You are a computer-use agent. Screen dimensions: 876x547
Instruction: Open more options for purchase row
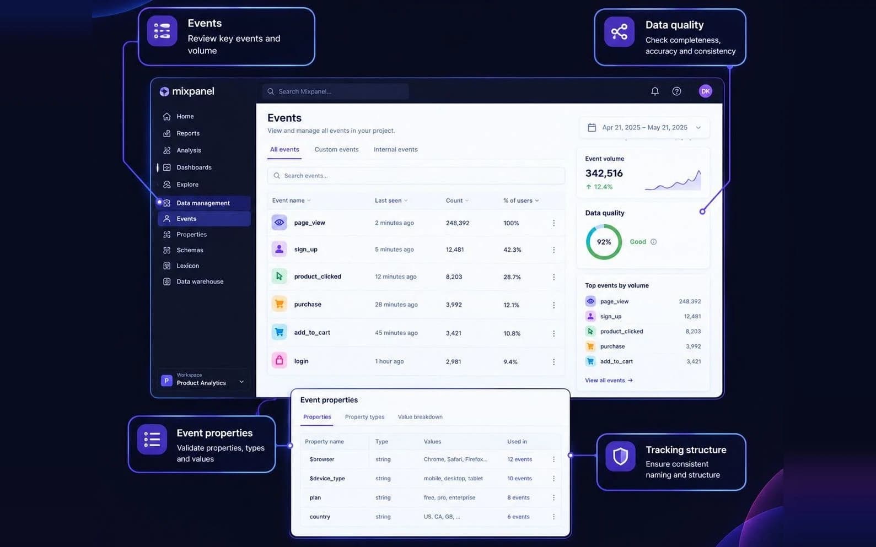pyautogui.click(x=553, y=305)
